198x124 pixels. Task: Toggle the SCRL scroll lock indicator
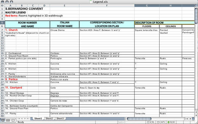(151, 122)
